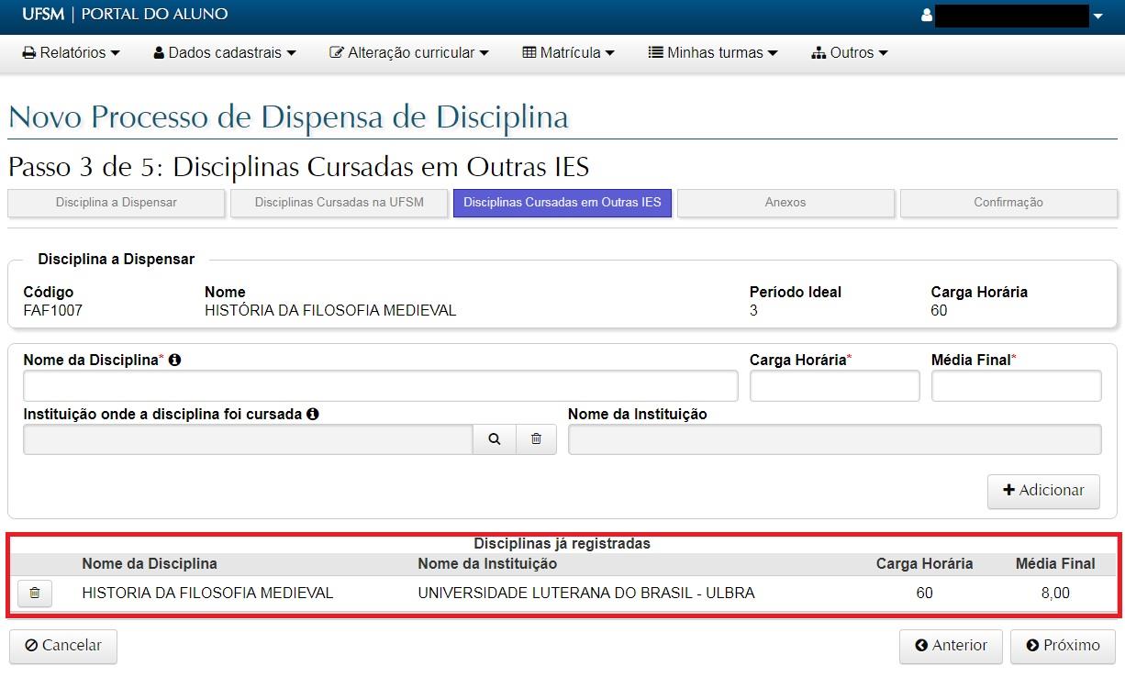Screen dimensions: 1125x677
Task: Delete the registered HISTORIA DA FILOSOFIA MEDIEVAL row
Action: coord(35,594)
